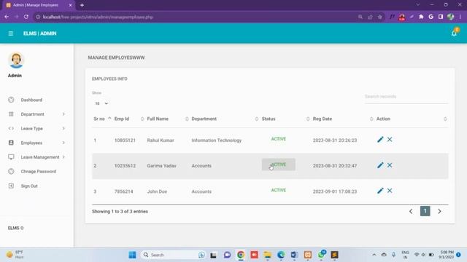Click the Employees badge icon

tap(11, 143)
